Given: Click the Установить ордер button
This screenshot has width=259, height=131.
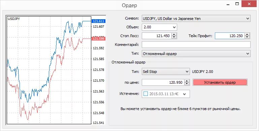Looking at the screenshot, I should point(220,82).
